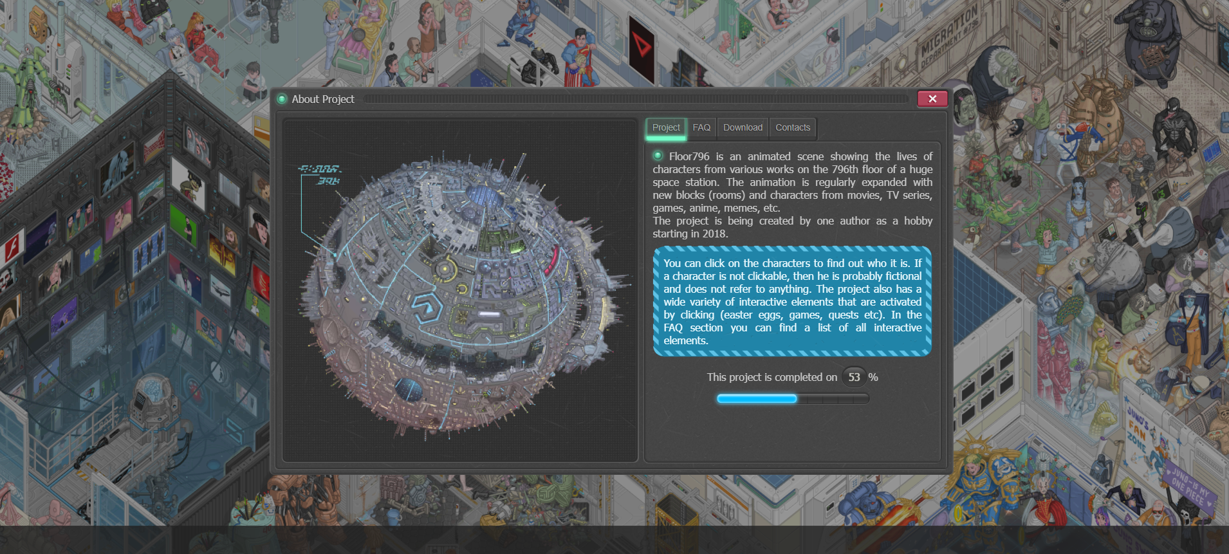Open the FAQ tab

point(701,127)
